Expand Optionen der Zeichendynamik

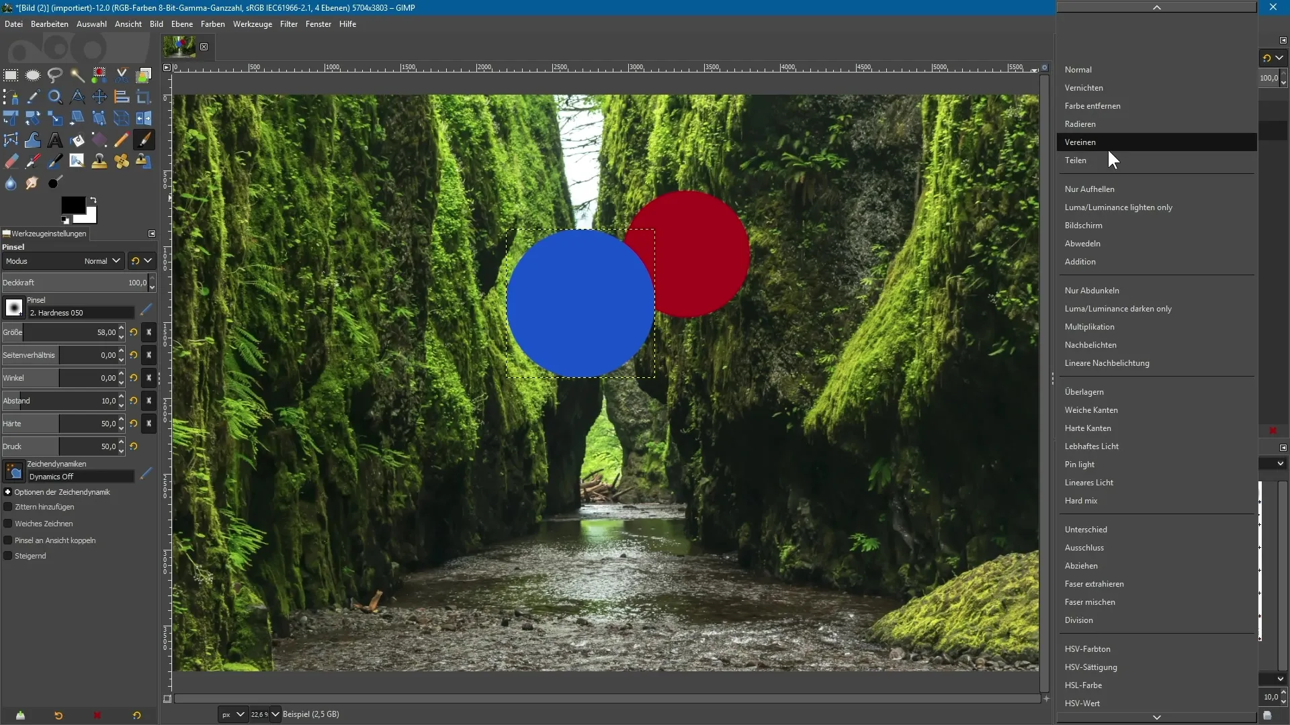pos(8,493)
